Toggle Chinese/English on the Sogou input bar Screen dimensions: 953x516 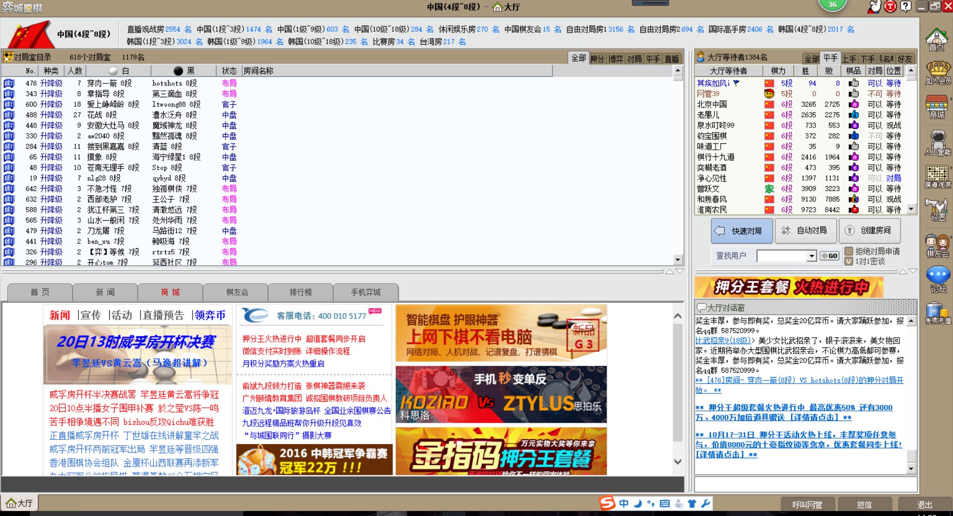[623, 504]
